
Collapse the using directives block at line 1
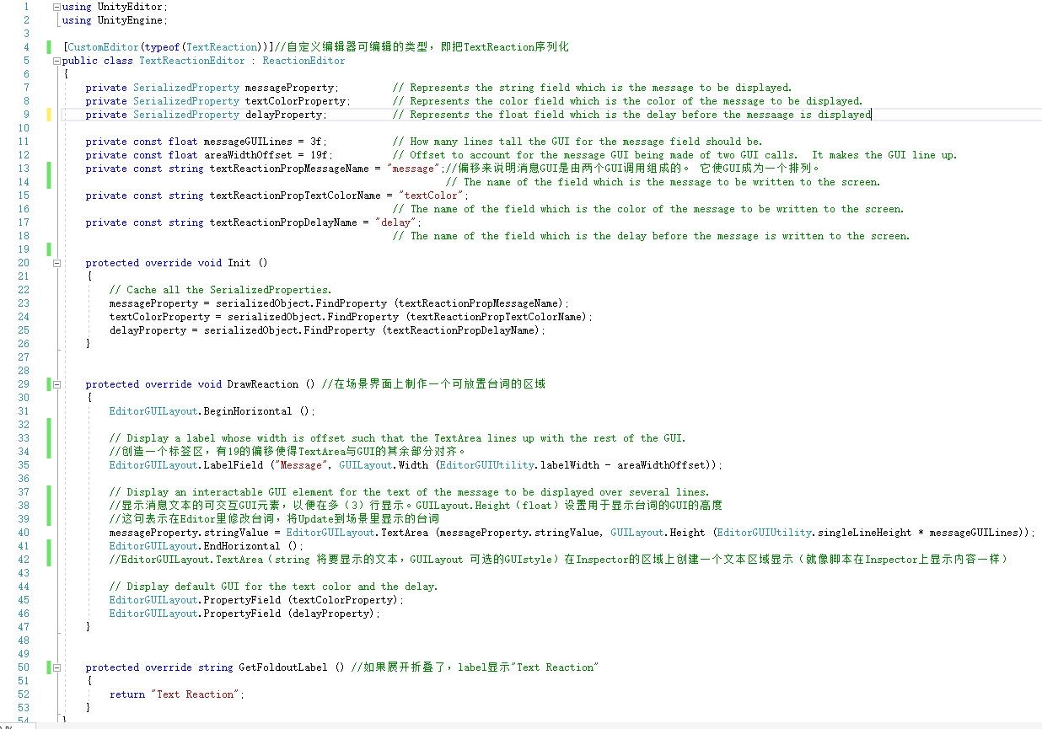[x=56, y=7]
